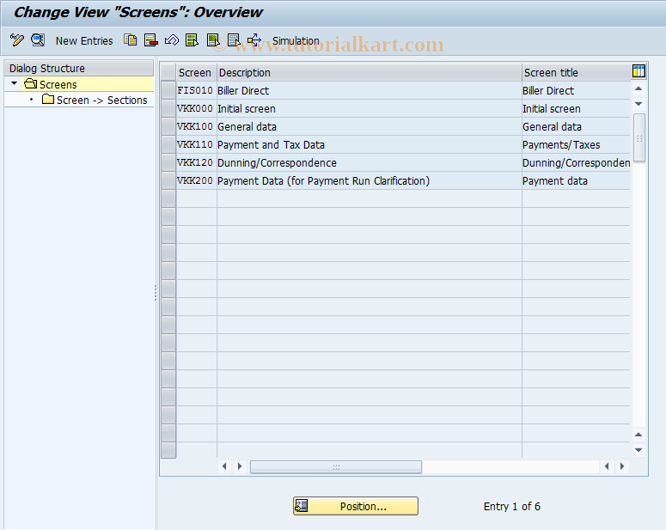Click vertical scrollbar up arrow at top

pyautogui.click(x=639, y=88)
